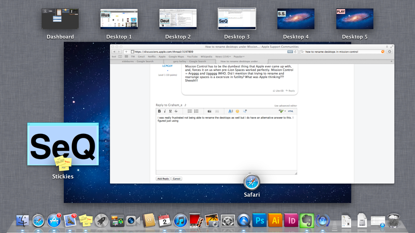Switch to the sideburns Google Search tab
This screenshot has width=415, height=233.
[x=138, y=61]
